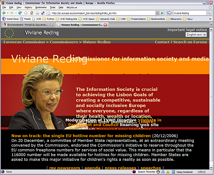Open the I18N bookmark folder
This screenshot has width=214, height=175.
[121, 19]
